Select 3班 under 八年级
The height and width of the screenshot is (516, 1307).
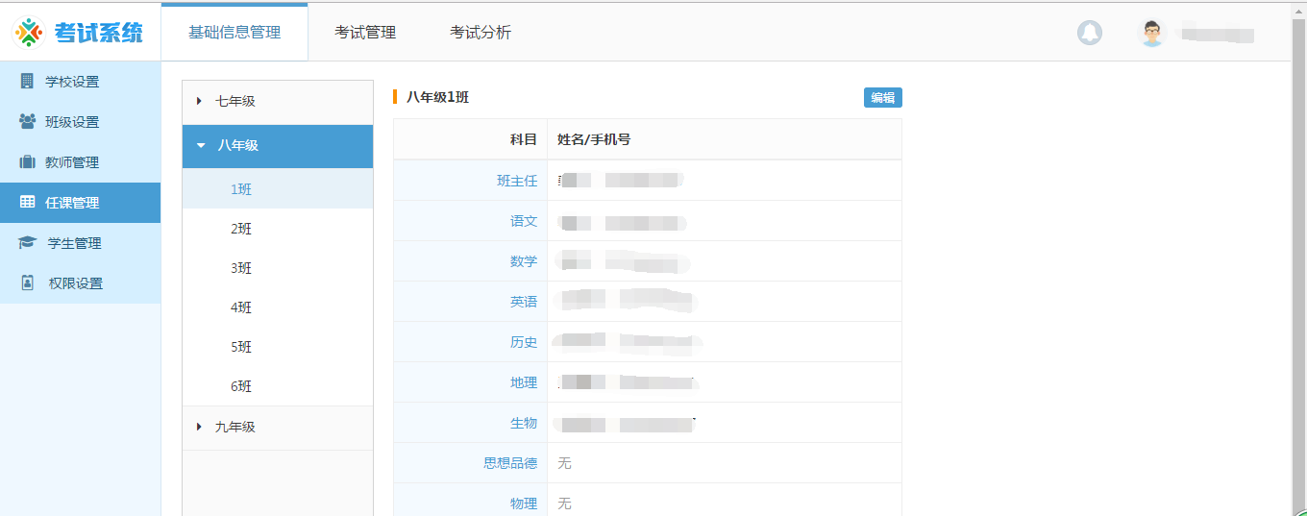tap(277, 268)
